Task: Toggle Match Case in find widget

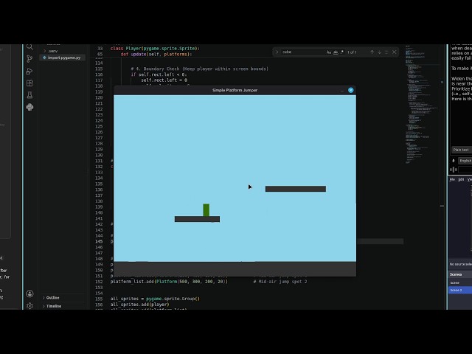Action: (329, 52)
